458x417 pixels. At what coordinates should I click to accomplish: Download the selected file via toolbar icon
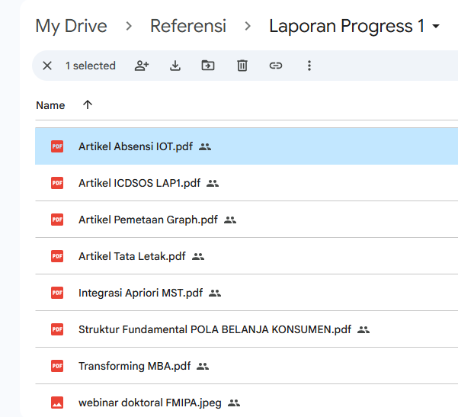175,66
